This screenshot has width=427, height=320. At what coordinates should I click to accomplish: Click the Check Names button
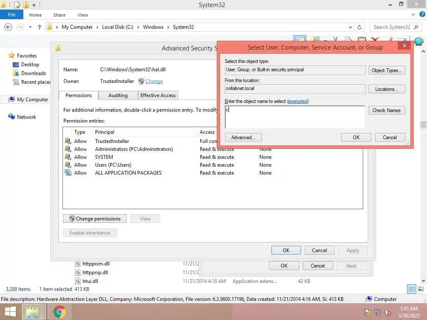387,110
